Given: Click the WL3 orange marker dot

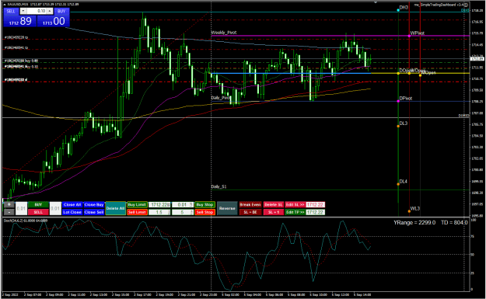Looking at the screenshot, I should (x=409, y=211).
